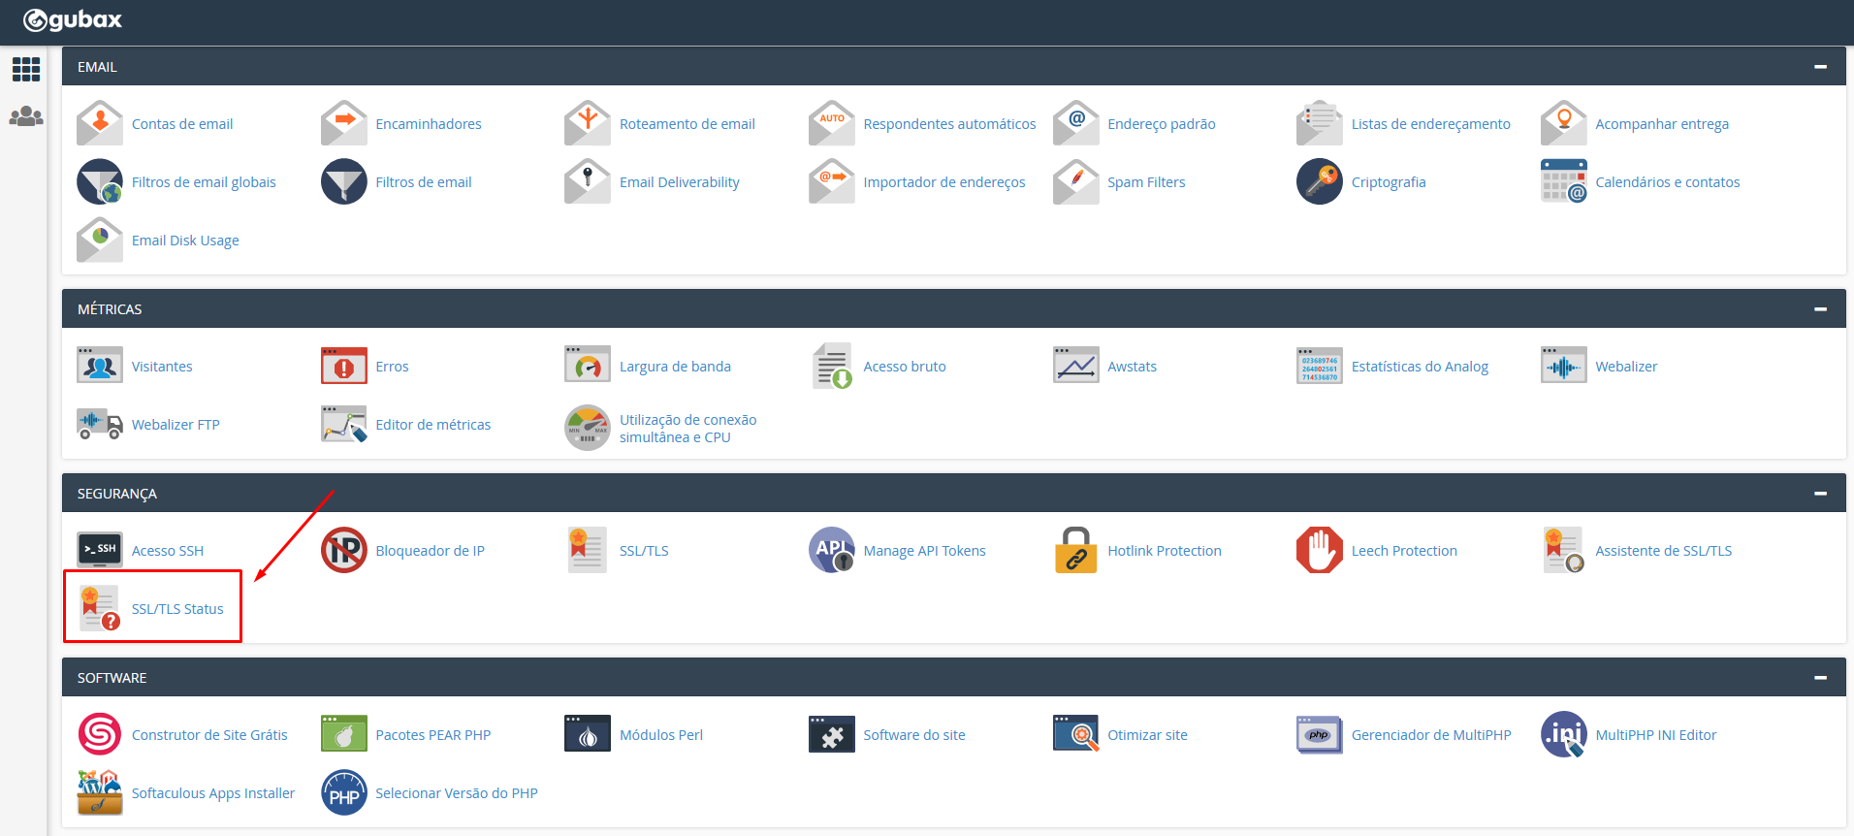Open user management in the sidebar
This screenshot has height=836, width=1854.
point(26,116)
